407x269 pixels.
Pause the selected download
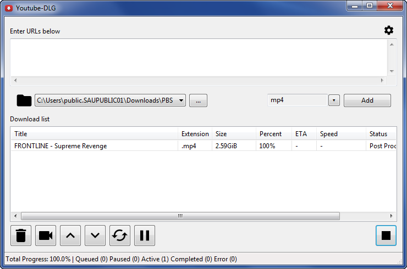pos(145,236)
